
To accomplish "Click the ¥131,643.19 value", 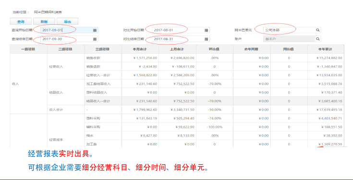I will tap(146, 118).
